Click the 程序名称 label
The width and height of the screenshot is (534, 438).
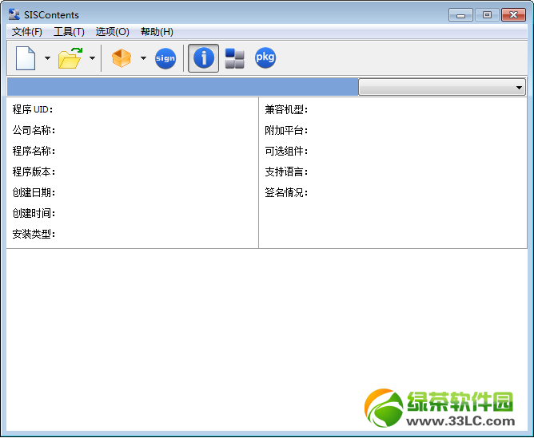(x=34, y=151)
